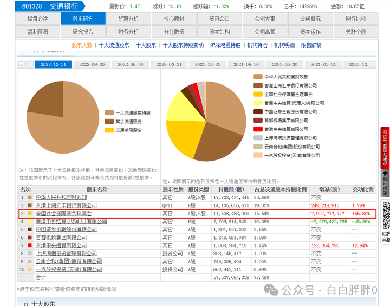Open the 操盘必读 tab
This screenshot has width=390, height=306.
pos(37,18)
